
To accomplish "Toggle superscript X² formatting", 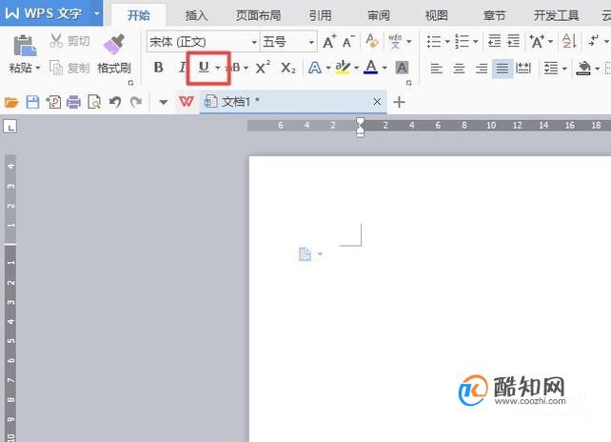I will click(x=263, y=68).
